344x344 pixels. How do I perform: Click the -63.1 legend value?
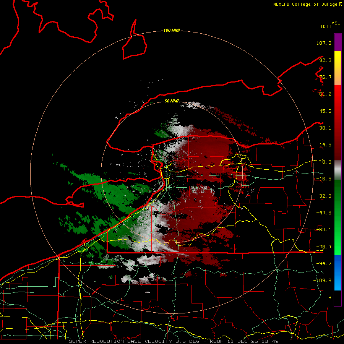(324, 230)
